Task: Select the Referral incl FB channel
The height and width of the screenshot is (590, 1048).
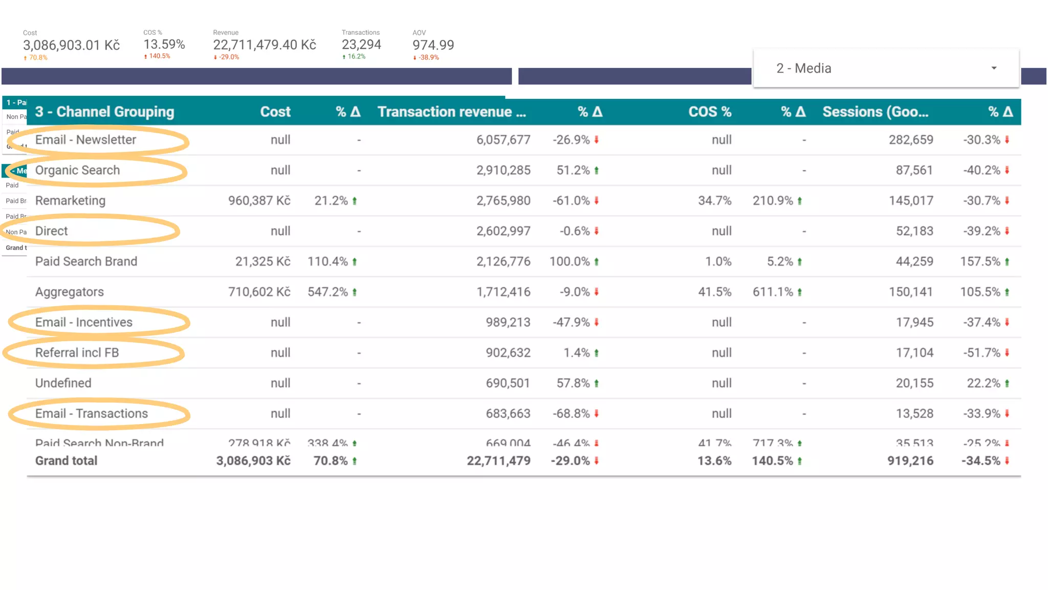Action: tap(77, 353)
